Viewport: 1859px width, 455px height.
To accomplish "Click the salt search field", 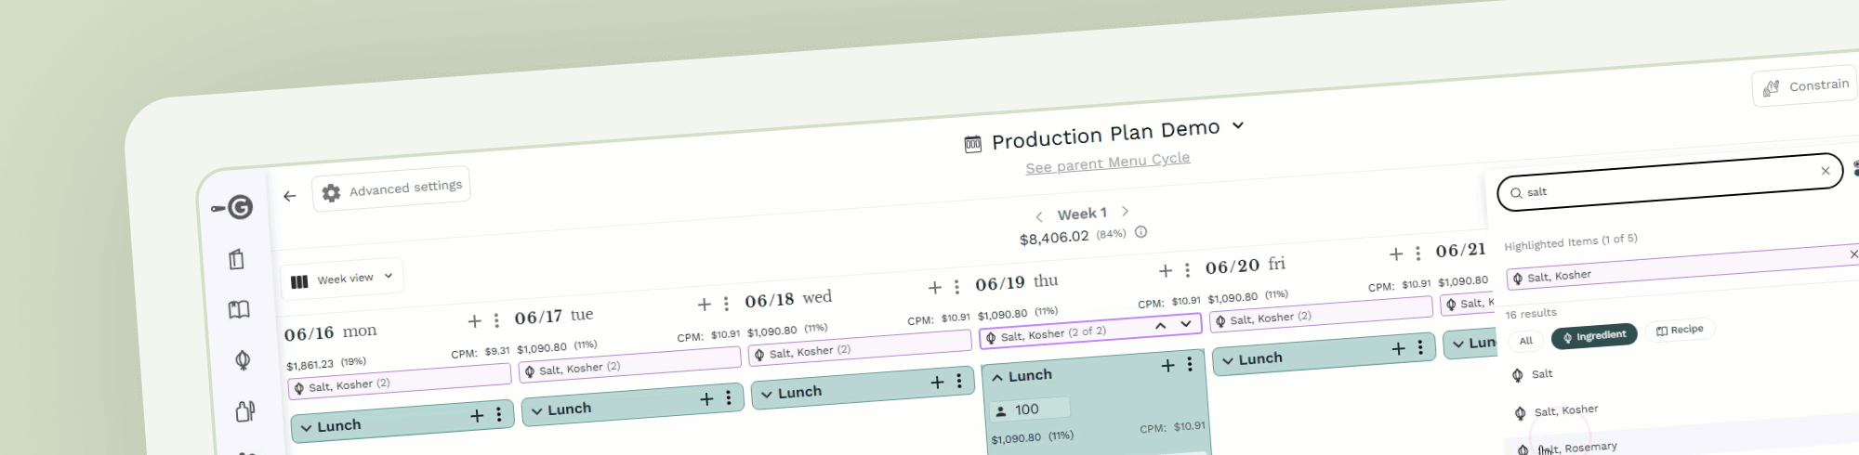I will coord(1669,182).
